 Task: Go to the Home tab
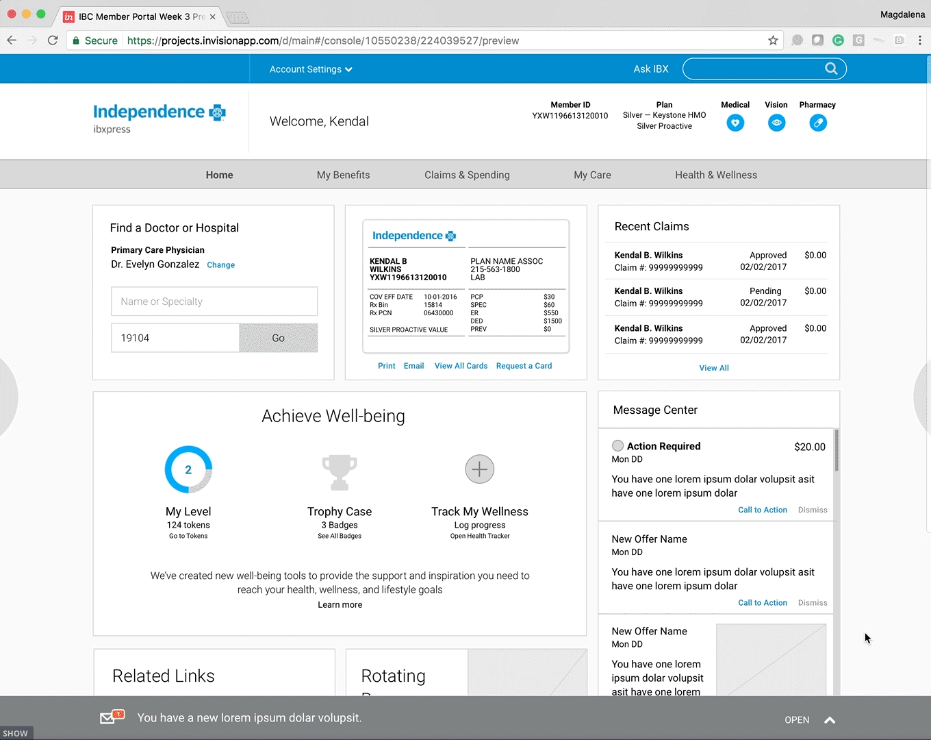(x=219, y=175)
